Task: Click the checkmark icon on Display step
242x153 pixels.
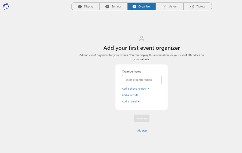Action: pyautogui.click(x=80, y=6)
